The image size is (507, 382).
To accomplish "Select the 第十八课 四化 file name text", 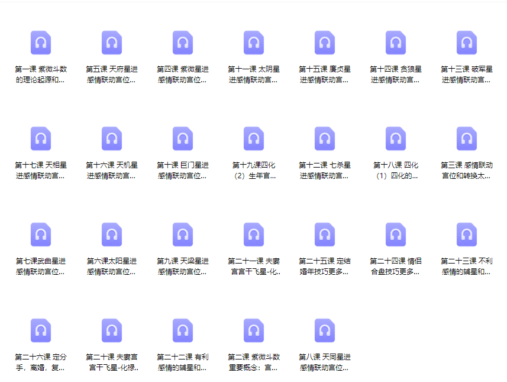I will pos(396,171).
